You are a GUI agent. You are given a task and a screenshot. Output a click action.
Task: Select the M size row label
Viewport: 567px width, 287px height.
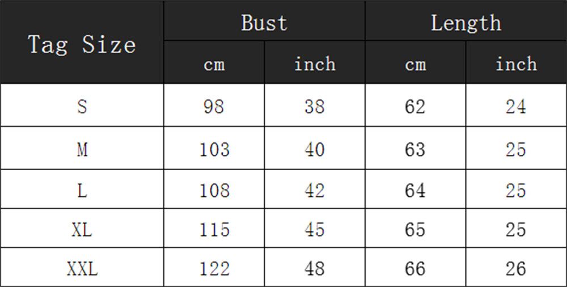pos(82,148)
